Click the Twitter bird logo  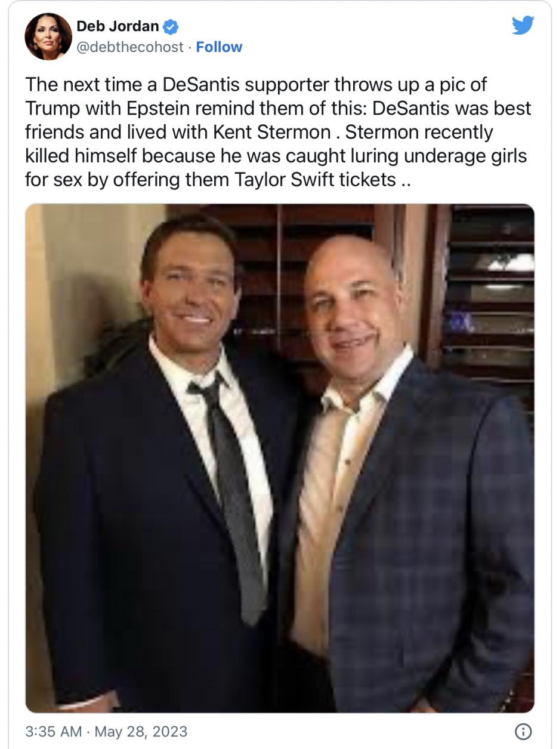click(x=523, y=26)
